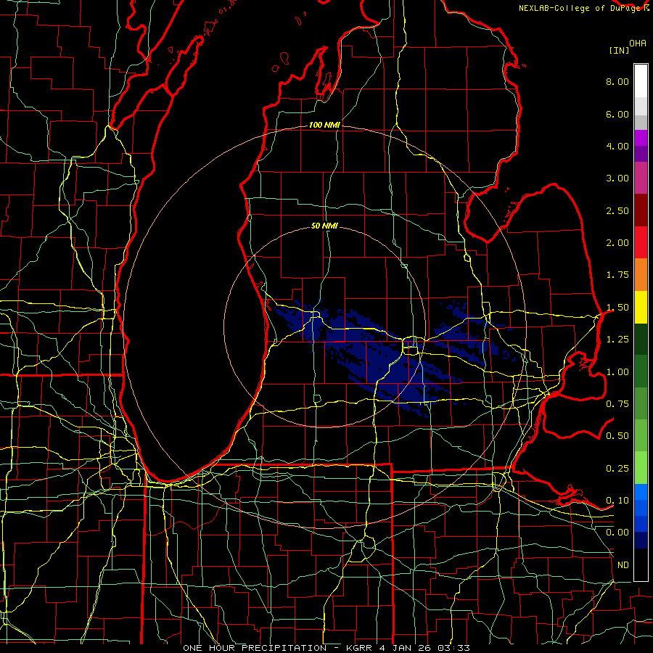653x653 pixels.
Task: Click the 50 NMI range ring label
Action: [x=324, y=226]
